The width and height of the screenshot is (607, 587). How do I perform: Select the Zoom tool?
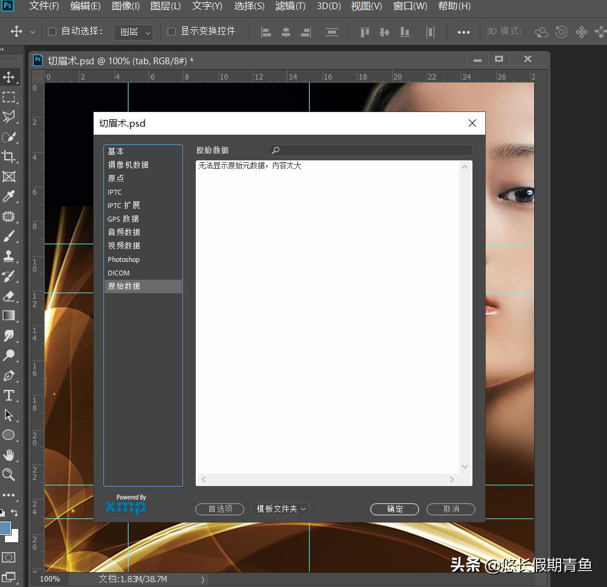pos(10,475)
